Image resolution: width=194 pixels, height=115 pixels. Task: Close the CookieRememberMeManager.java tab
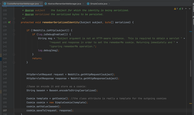click(41, 4)
